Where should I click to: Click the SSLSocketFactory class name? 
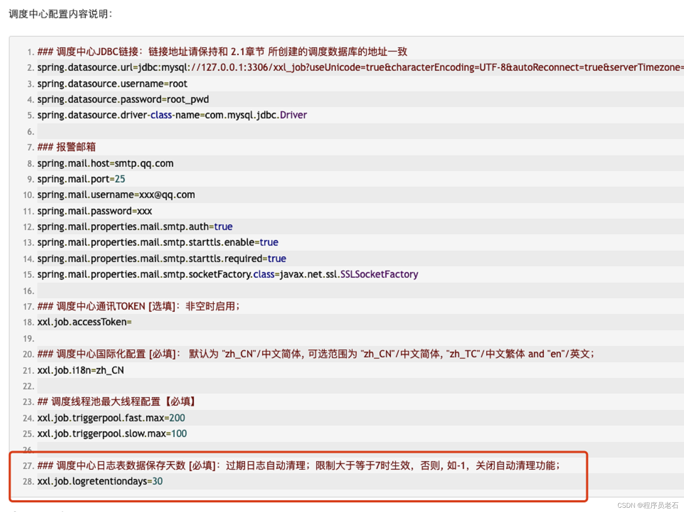(379, 274)
